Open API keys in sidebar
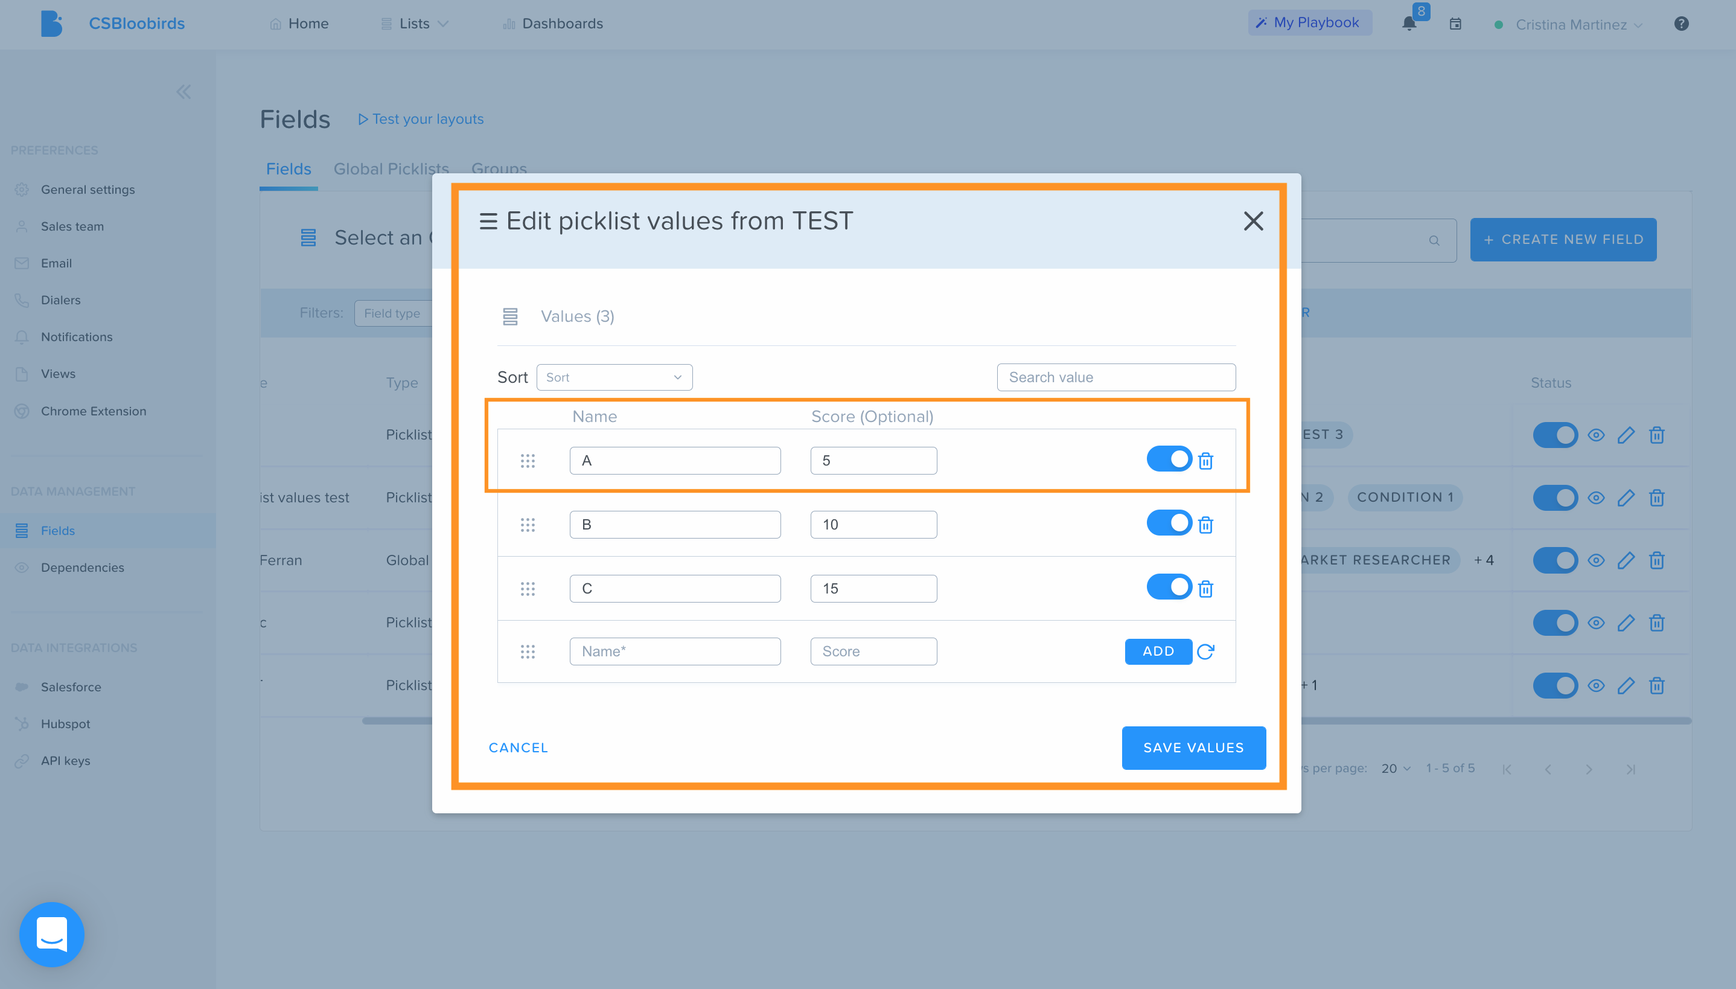Viewport: 1736px width, 989px height. click(65, 761)
